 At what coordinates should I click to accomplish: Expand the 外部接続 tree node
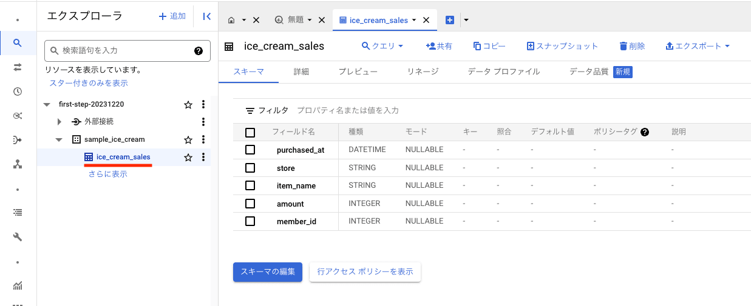(x=59, y=122)
